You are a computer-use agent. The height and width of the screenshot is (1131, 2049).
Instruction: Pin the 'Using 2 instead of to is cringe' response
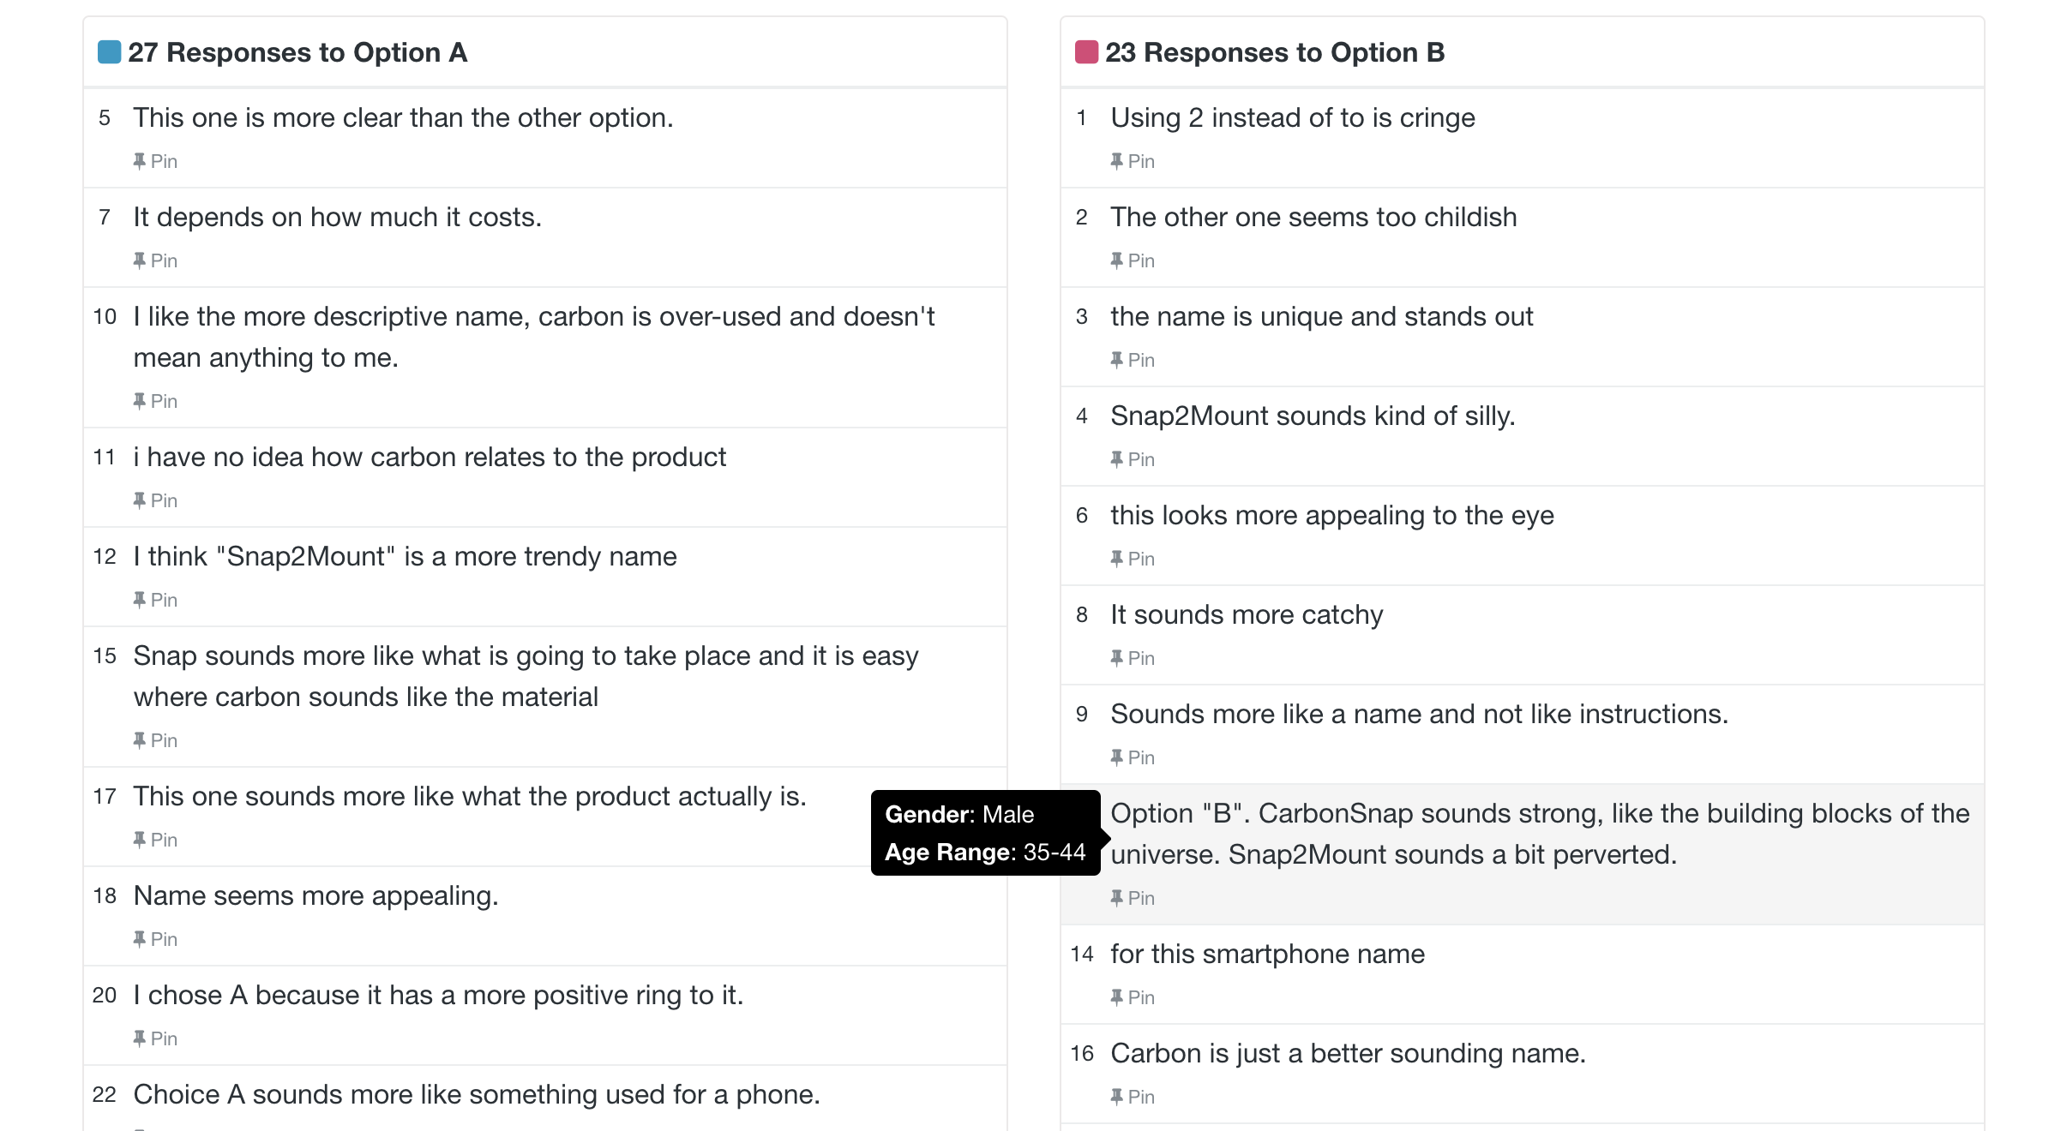point(1133,161)
